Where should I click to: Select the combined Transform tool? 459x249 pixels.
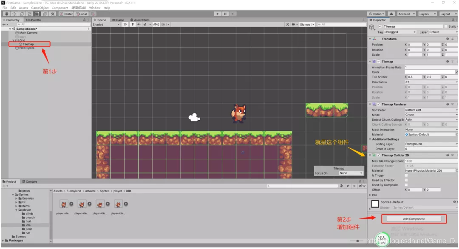tap(45, 14)
